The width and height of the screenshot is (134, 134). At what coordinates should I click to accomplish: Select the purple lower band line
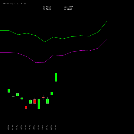pyautogui.click(x=54, y=55)
